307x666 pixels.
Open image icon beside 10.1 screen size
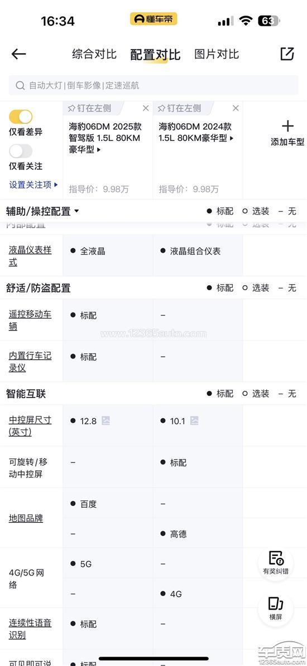[194, 421]
